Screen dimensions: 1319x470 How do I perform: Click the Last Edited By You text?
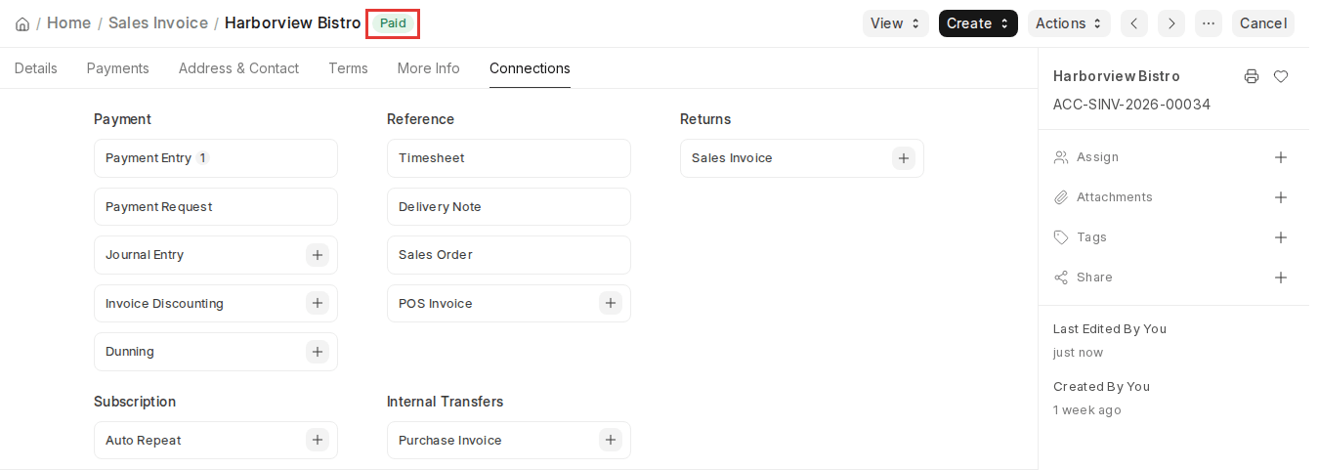(x=1110, y=329)
